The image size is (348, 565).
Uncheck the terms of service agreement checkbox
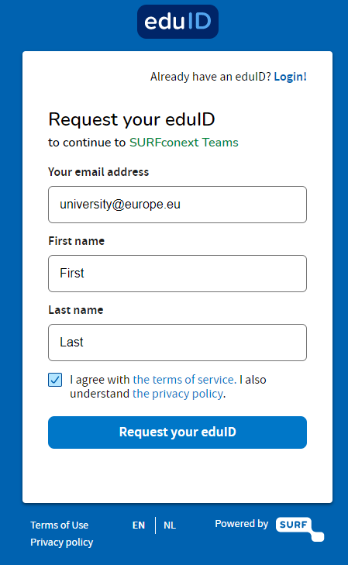coord(55,380)
